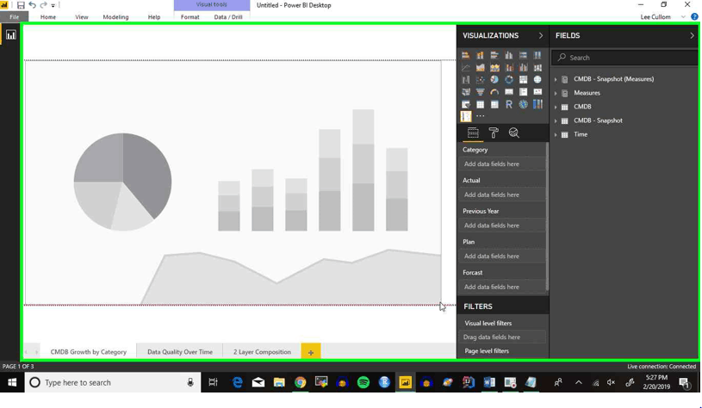702x408 pixels.
Task: Select the line chart visual
Action: pyautogui.click(x=466, y=67)
